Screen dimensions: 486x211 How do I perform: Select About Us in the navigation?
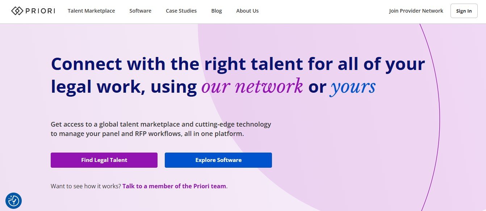[x=247, y=11]
